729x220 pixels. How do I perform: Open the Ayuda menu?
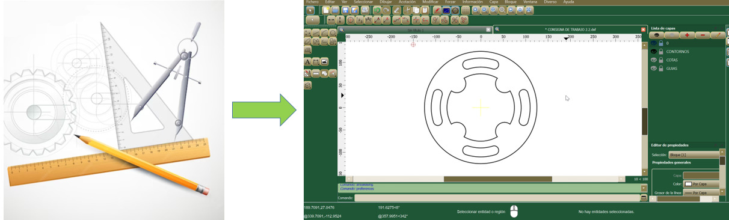(x=568, y=2)
